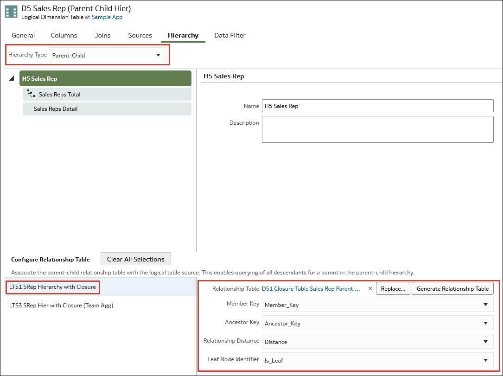Click into the Description text box
Viewport: 503px width, 376px height.
click(x=377, y=129)
